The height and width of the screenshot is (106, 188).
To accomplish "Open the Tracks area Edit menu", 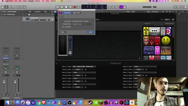I will pos(30,12).
